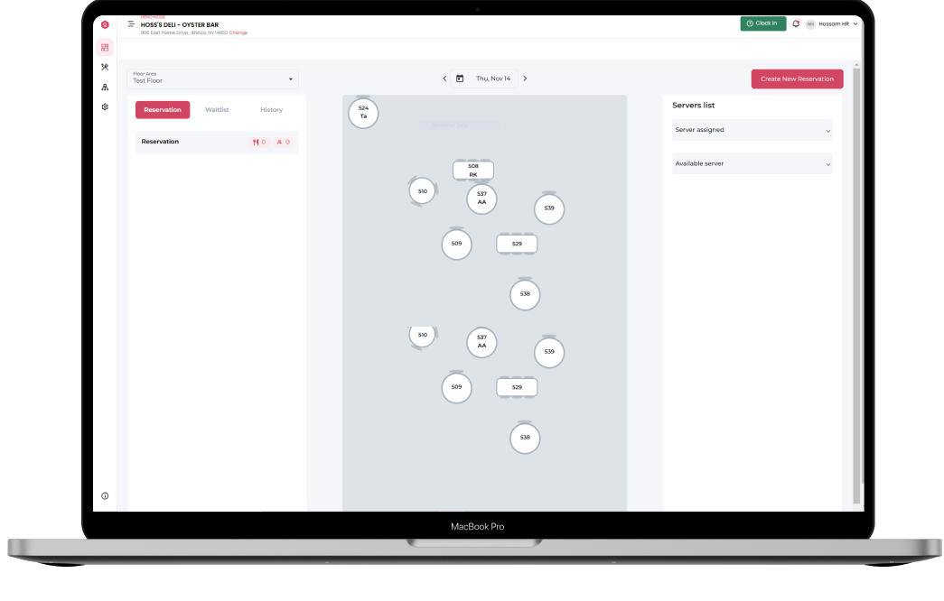Switch to the History tab
The width and height of the screenshot is (944, 601).
[x=271, y=110]
